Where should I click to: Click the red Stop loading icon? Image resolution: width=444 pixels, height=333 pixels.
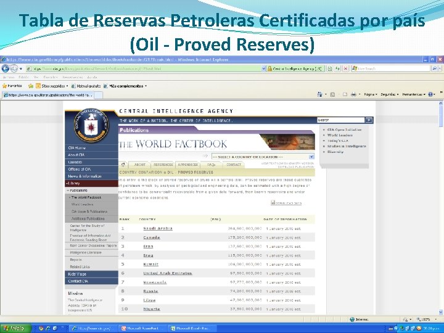(x=345, y=68)
